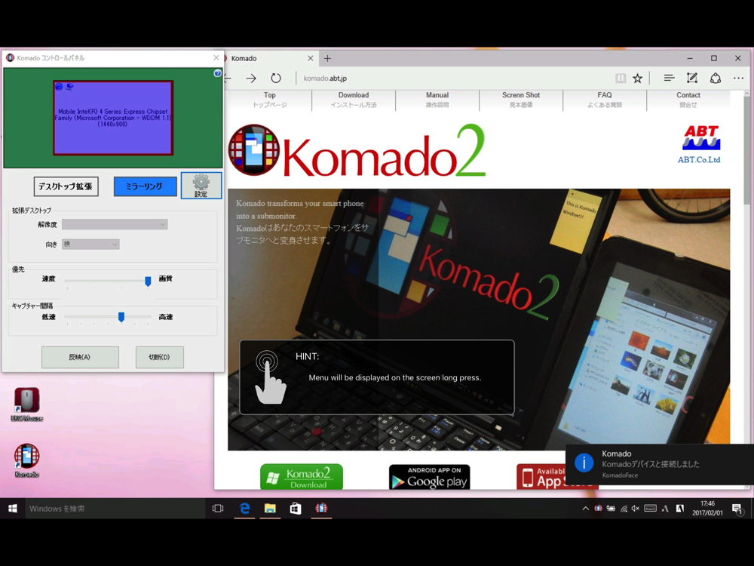
Task: Click the muted volume tray icon
Action: (636, 508)
